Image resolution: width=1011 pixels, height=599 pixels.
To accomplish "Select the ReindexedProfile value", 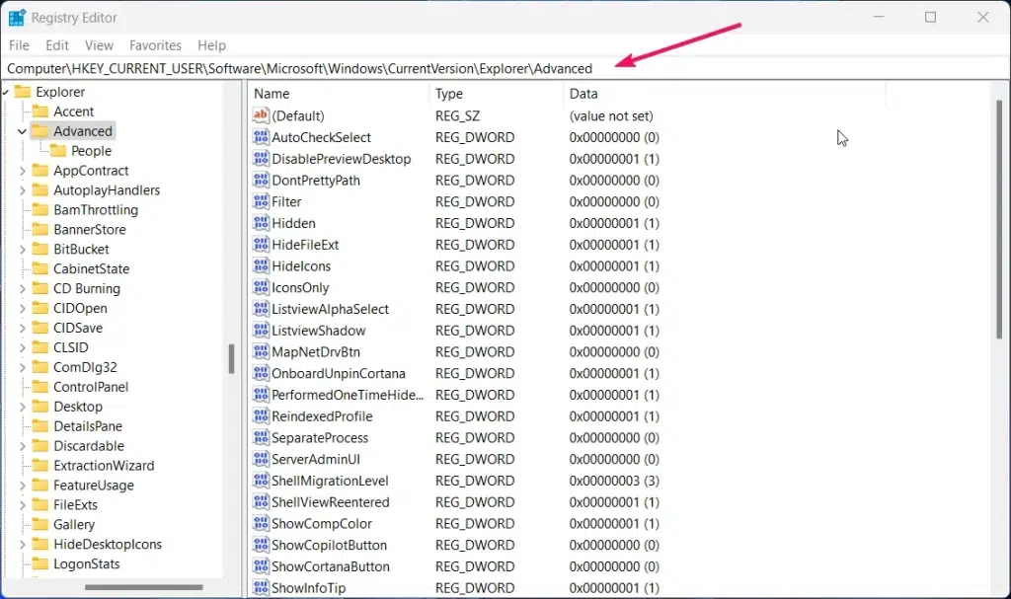I will click(x=322, y=415).
